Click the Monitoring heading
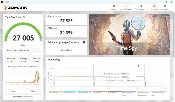The width and height of the screenshot is (175, 102). pos(54,60)
